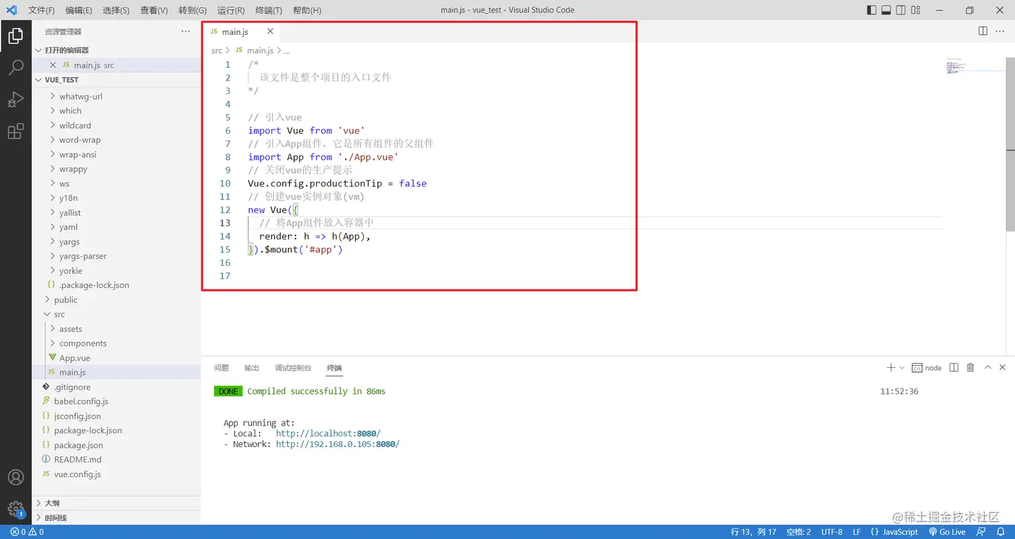Screen dimensions: 1015x539
Task: Open App.vue in the file tree
Action: pyautogui.click(x=117, y=358)
